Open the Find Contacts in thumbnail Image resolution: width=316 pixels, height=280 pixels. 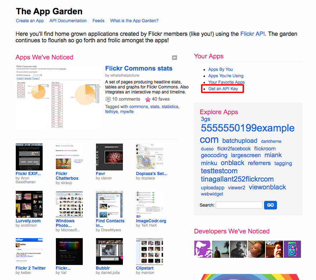(109, 204)
